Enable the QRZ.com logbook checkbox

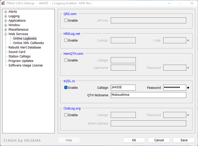pos(66,20)
